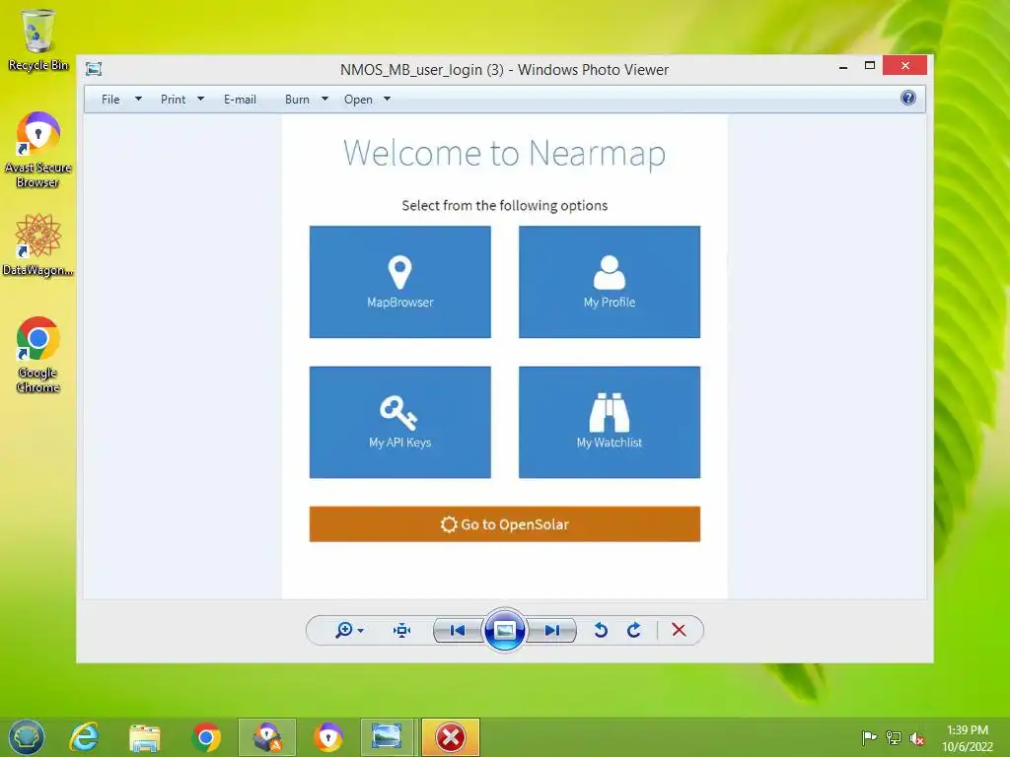Screen dimensions: 1010x757
Task: Minimize the Photo Viewer window
Action: tap(843, 66)
